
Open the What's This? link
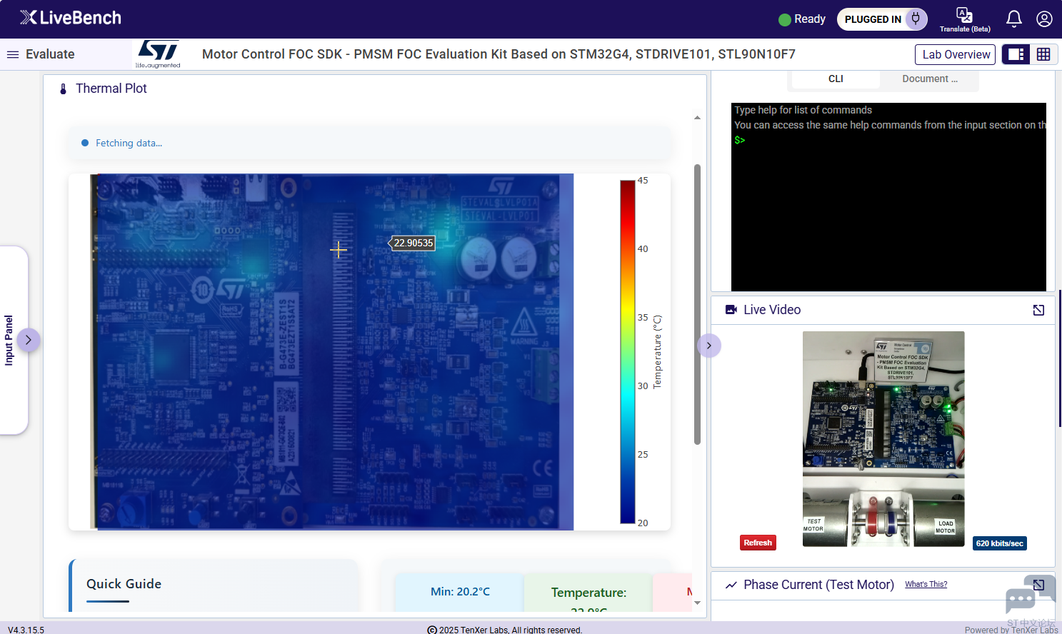[926, 584]
